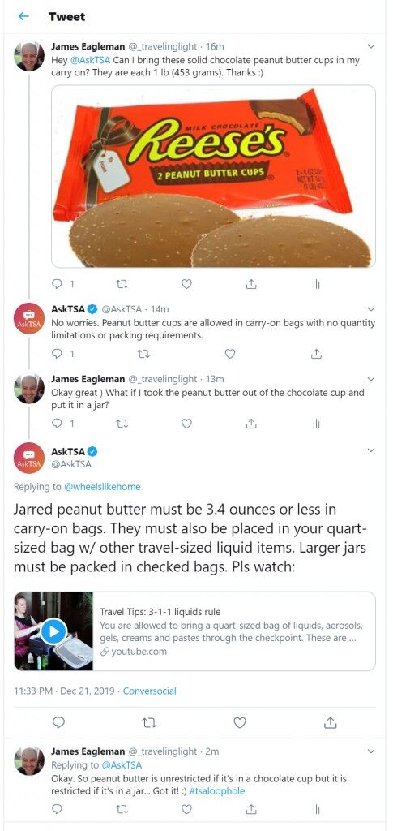This screenshot has width=393, height=831.
Task: Share the AskTSA 14m reply tweet
Action: pyautogui.click(x=316, y=354)
